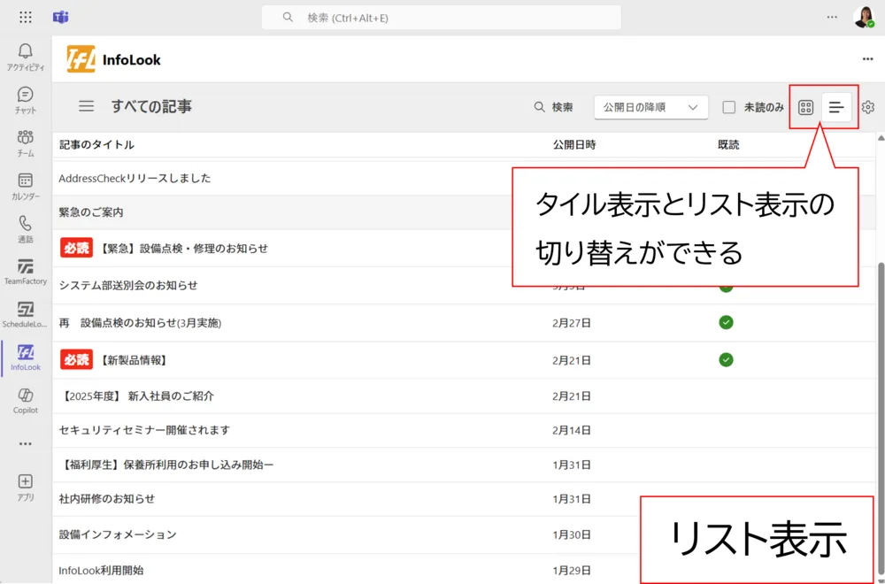Open the ScheduleLook app icon
The image size is (885, 584).
(x=25, y=314)
